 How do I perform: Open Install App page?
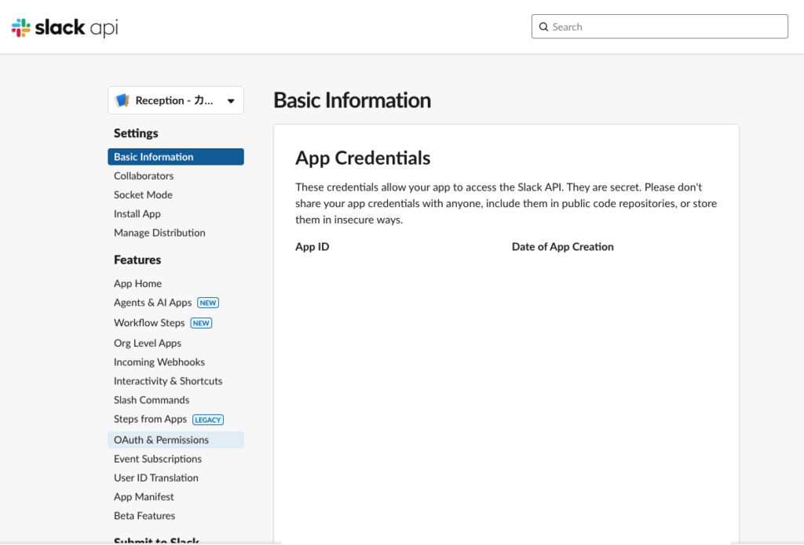pyautogui.click(x=137, y=213)
